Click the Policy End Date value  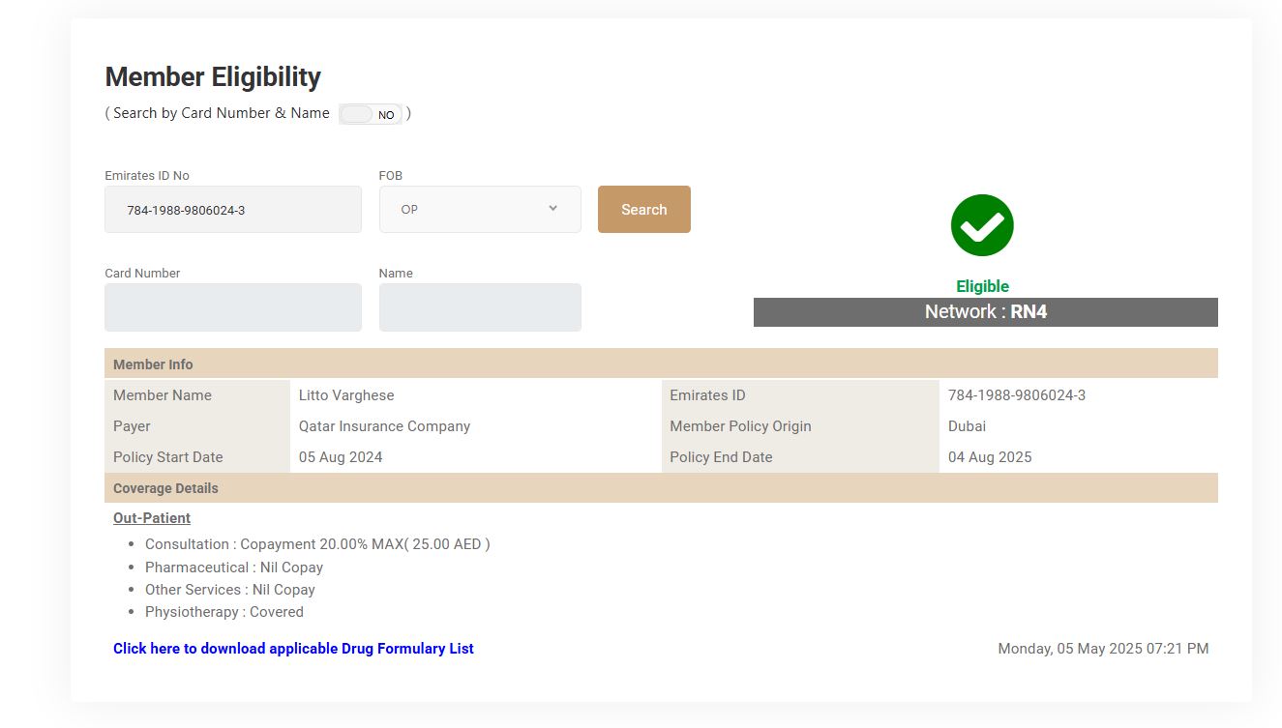[990, 457]
